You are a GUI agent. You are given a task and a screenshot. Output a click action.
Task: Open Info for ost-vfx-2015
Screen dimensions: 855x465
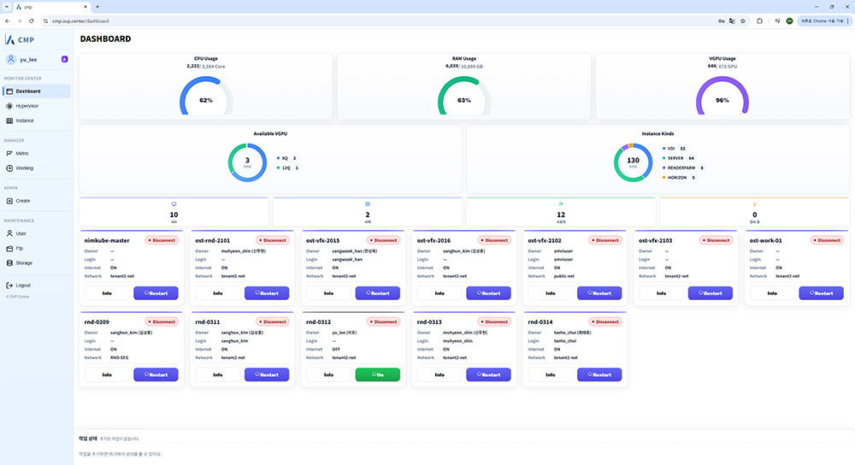pyautogui.click(x=328, y=292)
